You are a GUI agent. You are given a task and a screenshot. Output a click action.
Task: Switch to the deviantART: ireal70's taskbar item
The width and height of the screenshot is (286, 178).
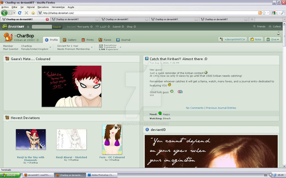tap(38, 175)
